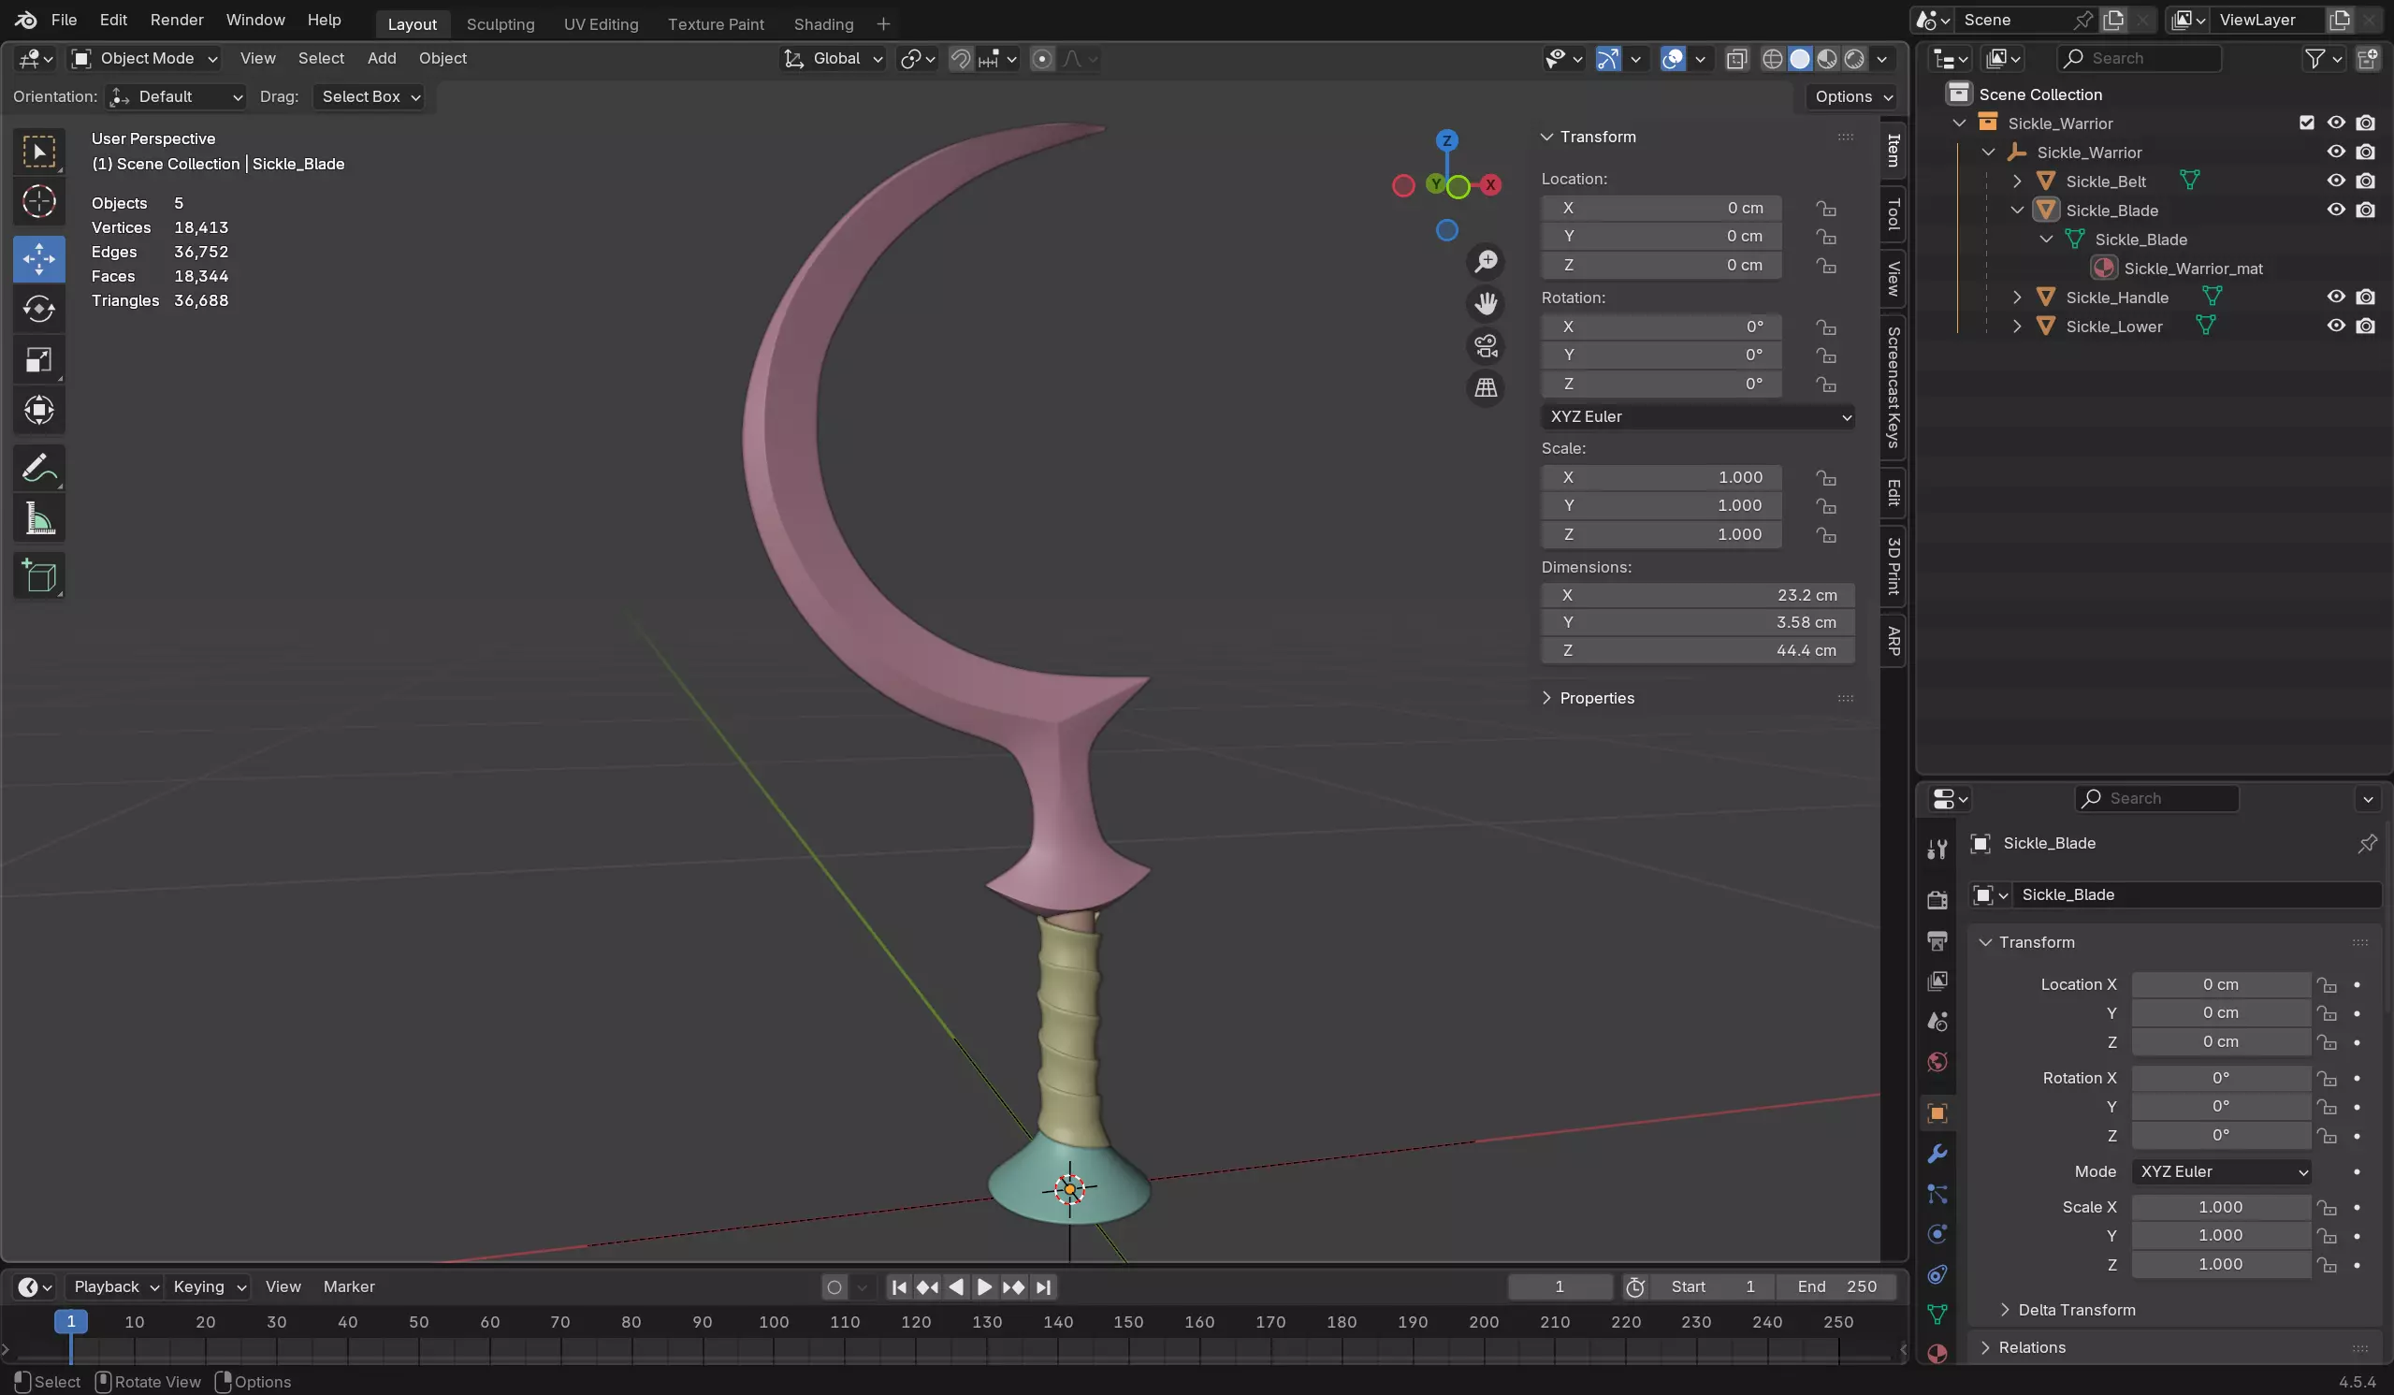Select the Select Box tool icon
This screenshot has height=1395, width=2394.
pyautogui.click(x=39, y=153)
